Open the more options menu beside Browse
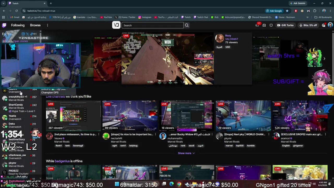 pos(47,25)
